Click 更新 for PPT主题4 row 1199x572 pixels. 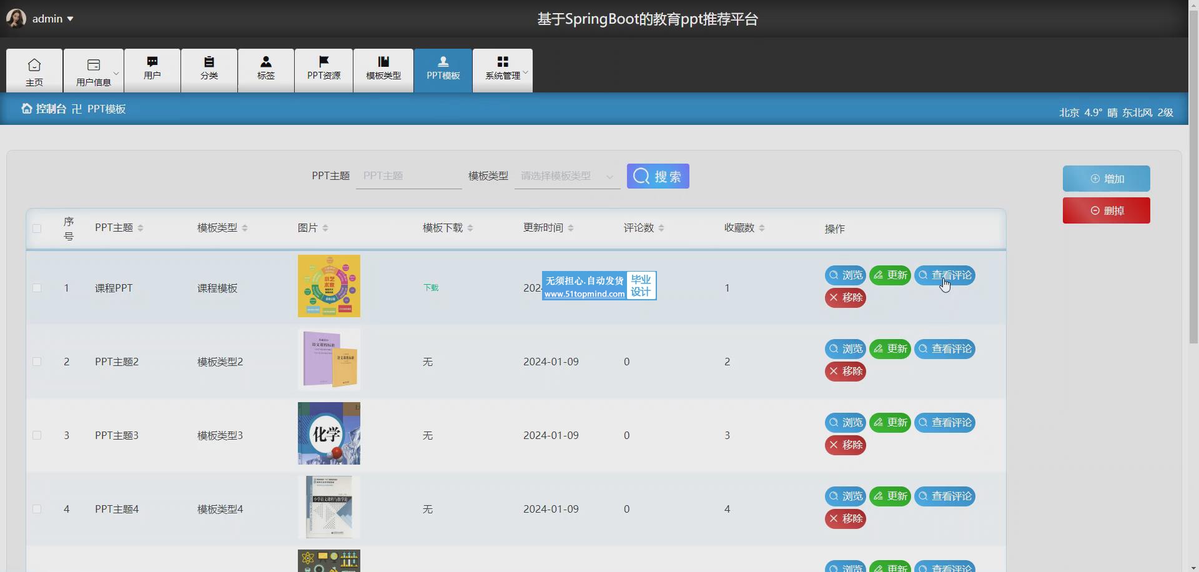891,496
